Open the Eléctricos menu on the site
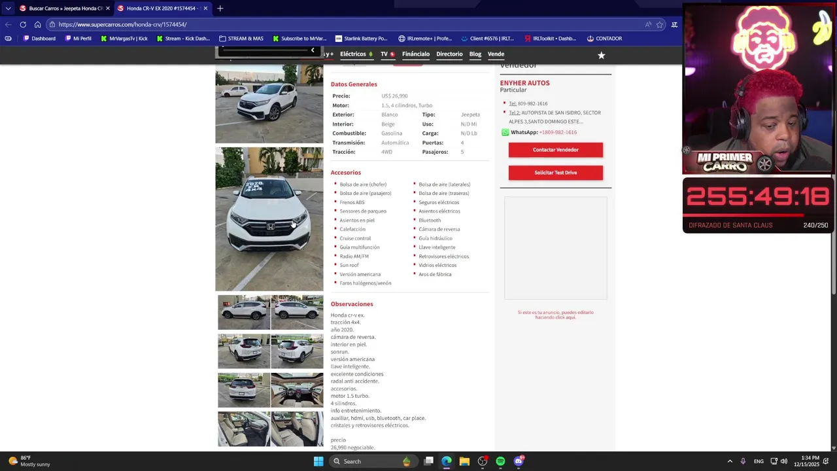Image resolution: width=837 pixels, height=471 pixels. click(356, 54)
